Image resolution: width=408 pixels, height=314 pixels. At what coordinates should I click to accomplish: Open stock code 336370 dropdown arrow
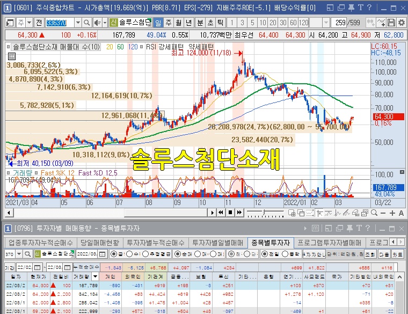point(78,23)
